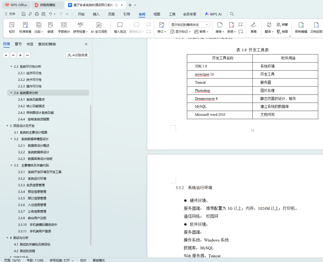This screenshot has height=262, width=323.
Task: Open the WPS Office home tab
Action: [16, 5]
